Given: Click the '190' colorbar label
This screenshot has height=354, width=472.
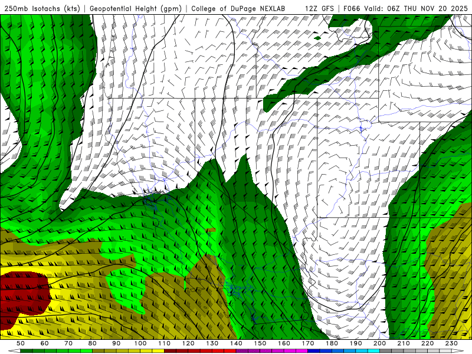Looking at the screenshot, I should coord(356,343).
